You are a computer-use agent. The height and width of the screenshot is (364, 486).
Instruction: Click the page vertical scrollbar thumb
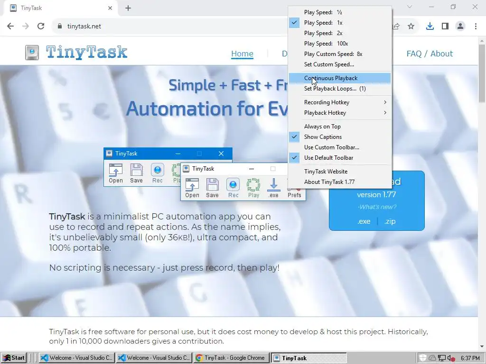pos(482,73)
